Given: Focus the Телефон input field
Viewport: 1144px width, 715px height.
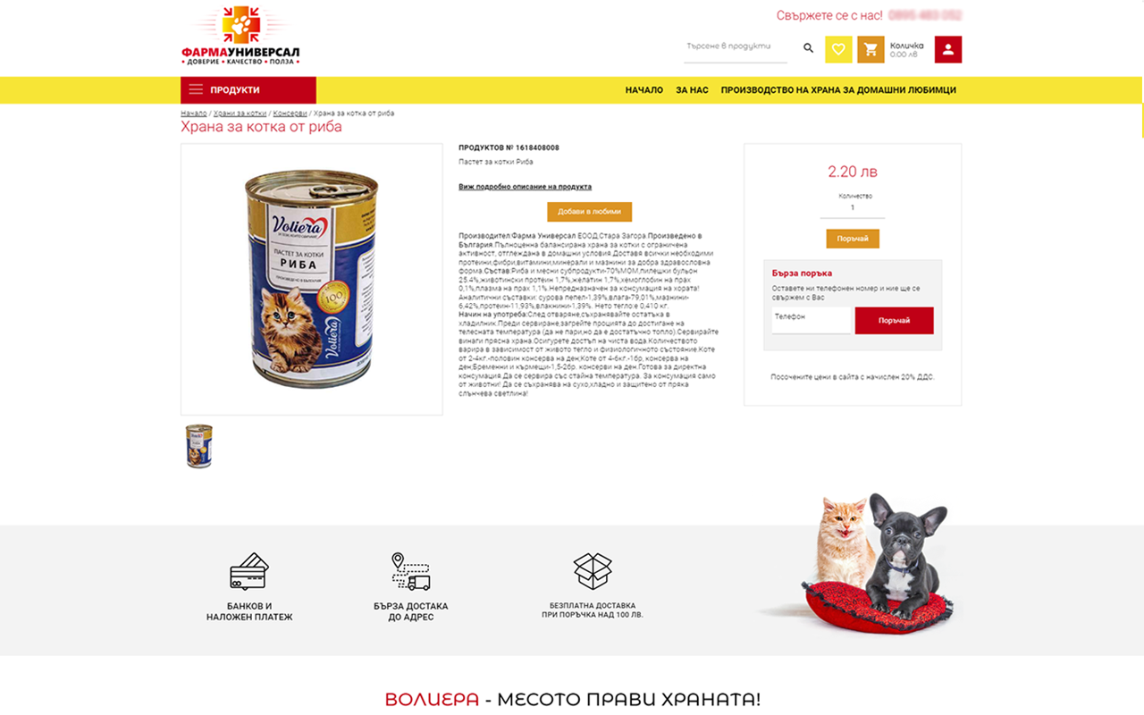Looking at the screenshot, I should [812, 320].
